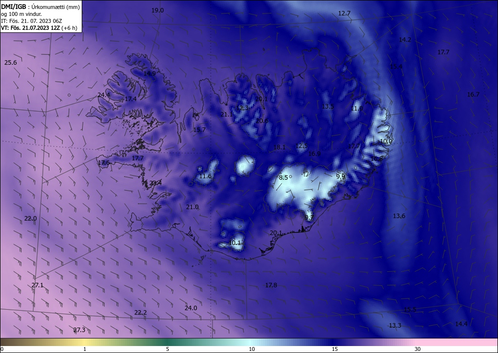The image size is (498, 353).
Task: Select the 'IT: Fös. 21. 07. 2023 06Z' line
Action: [x=31, y=21]
